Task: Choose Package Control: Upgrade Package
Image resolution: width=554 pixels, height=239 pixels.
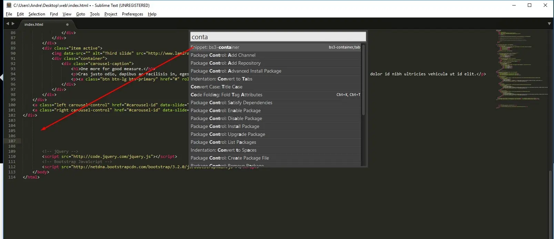Action: point(275,134)
